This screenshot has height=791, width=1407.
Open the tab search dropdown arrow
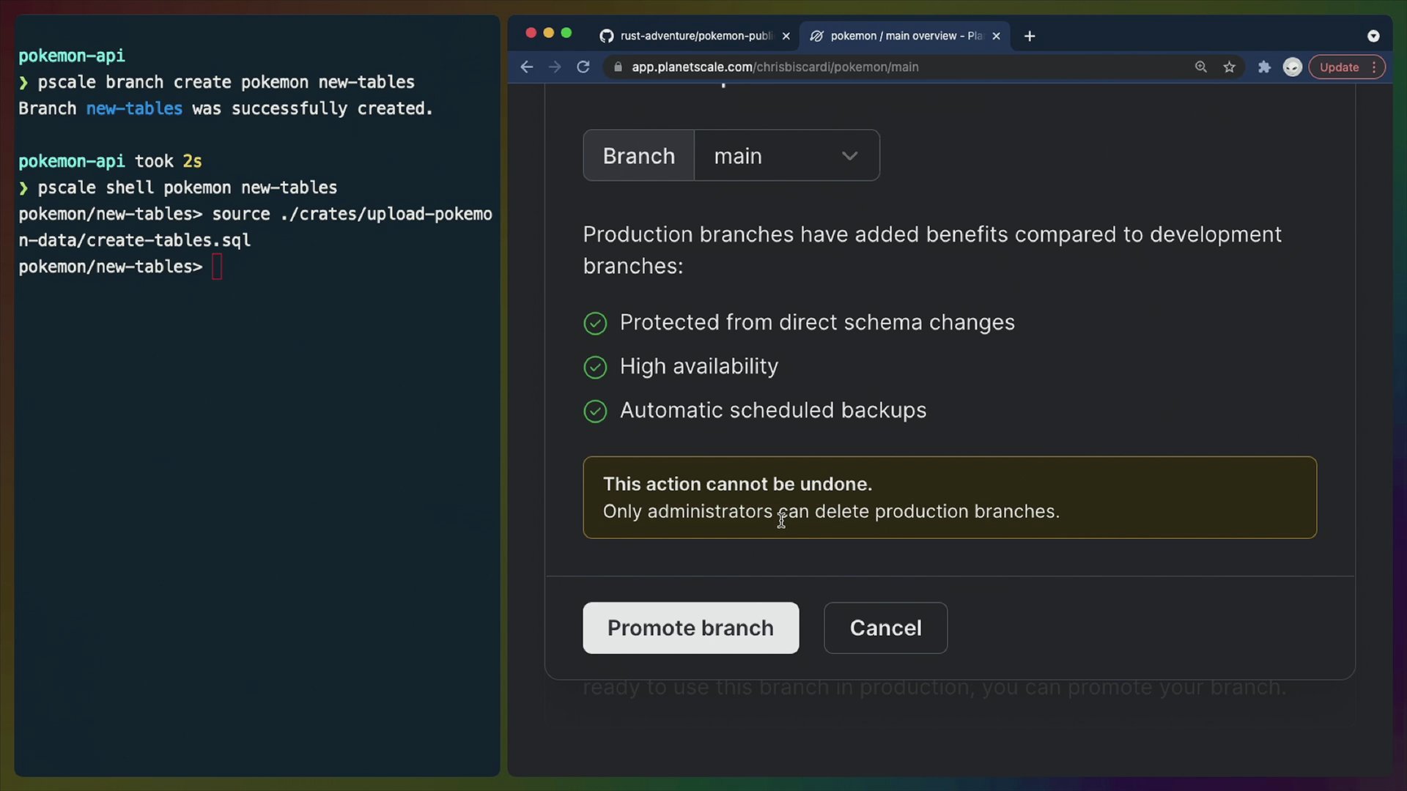coord(1373,36)
